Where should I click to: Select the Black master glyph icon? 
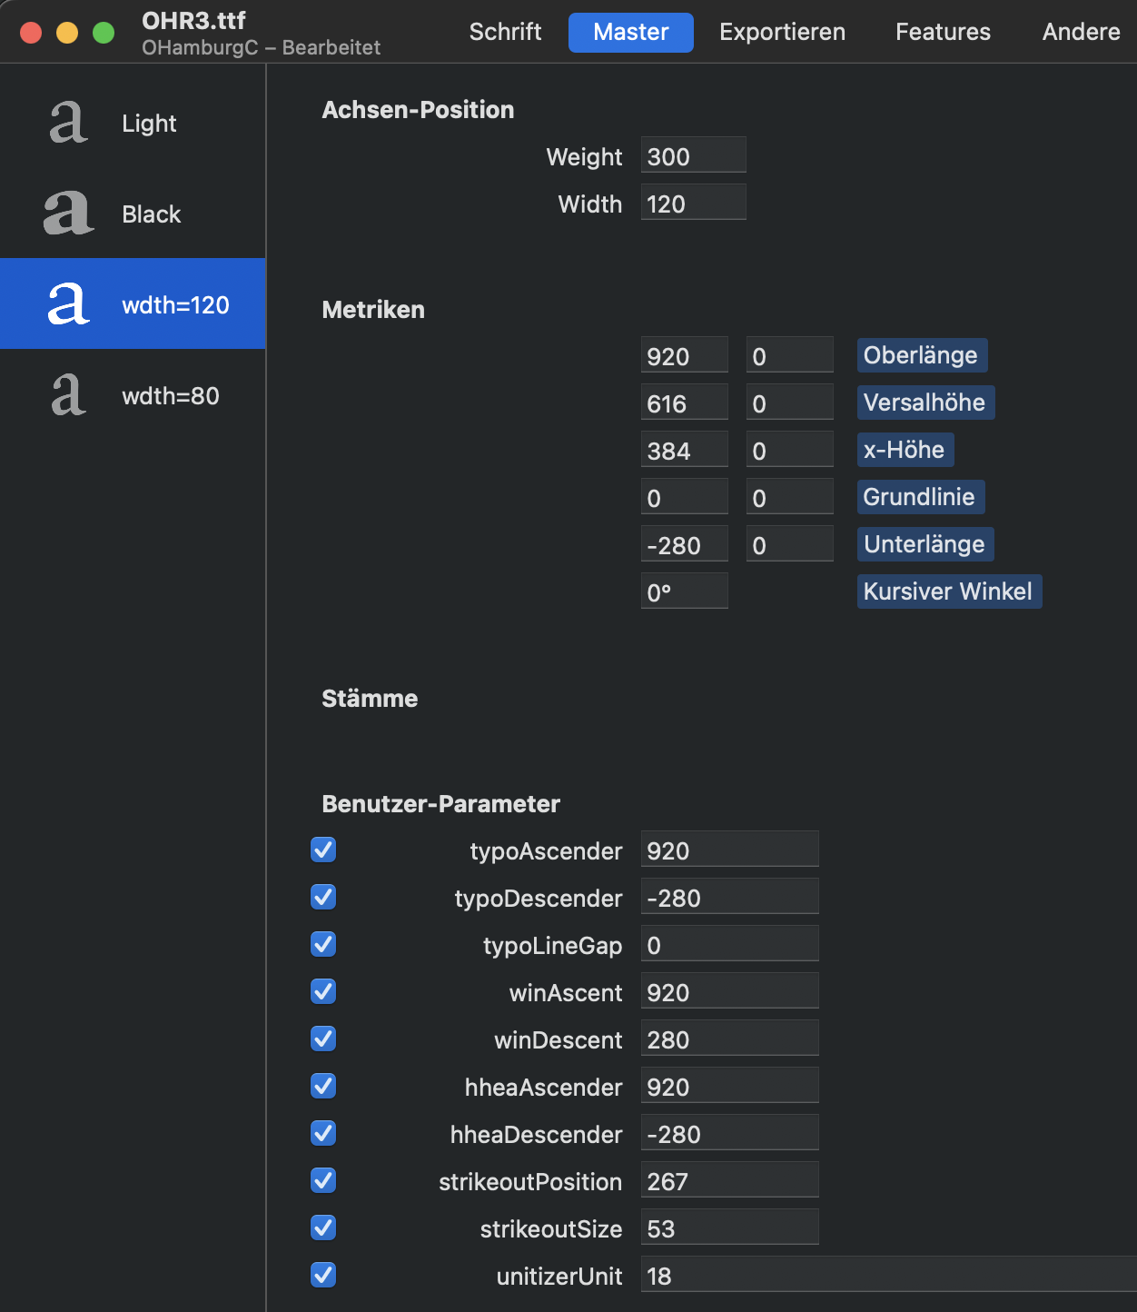click(x=69, y=214)
